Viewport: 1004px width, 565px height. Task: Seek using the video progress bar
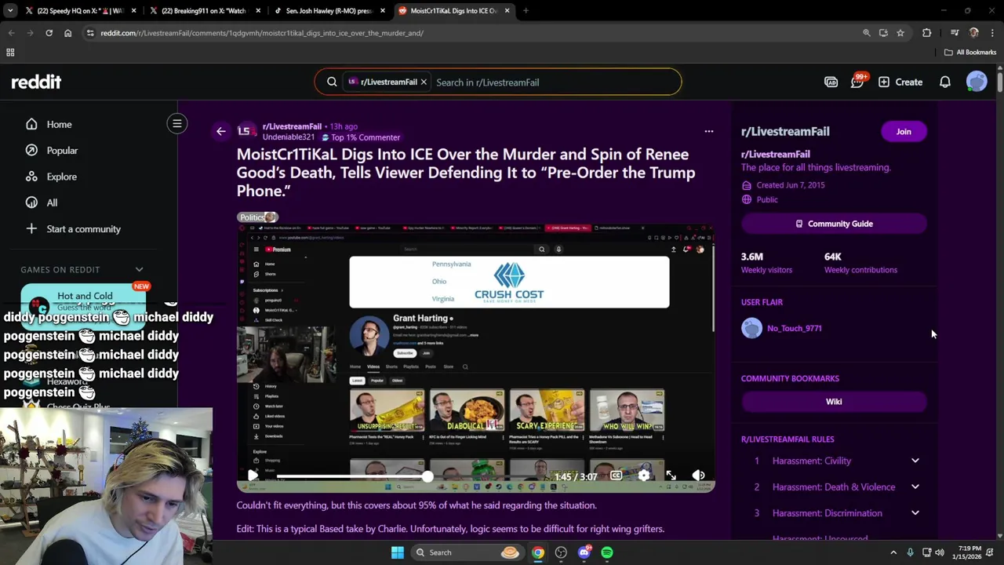pos(412,476)
